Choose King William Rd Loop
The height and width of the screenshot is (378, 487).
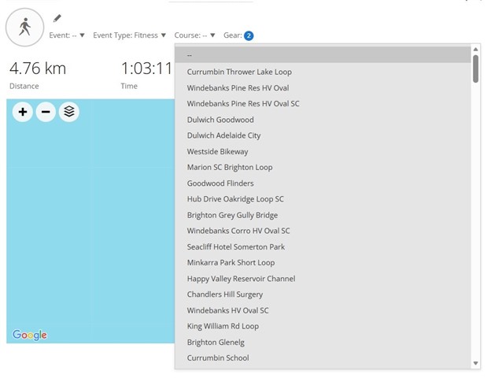click(223, 326)
